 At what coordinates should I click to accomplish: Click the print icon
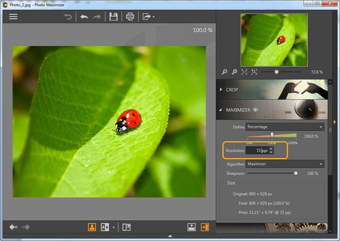pyautogui.click(x=130, y=17)
